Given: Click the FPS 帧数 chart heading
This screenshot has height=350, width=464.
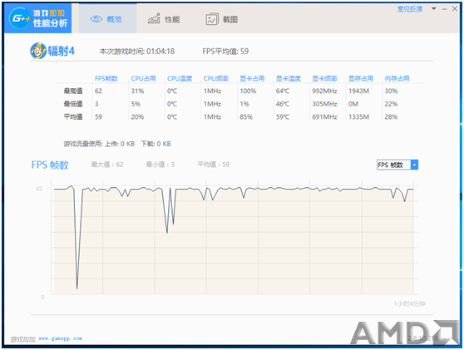Looking at the screenshot, I should point(50,165).
